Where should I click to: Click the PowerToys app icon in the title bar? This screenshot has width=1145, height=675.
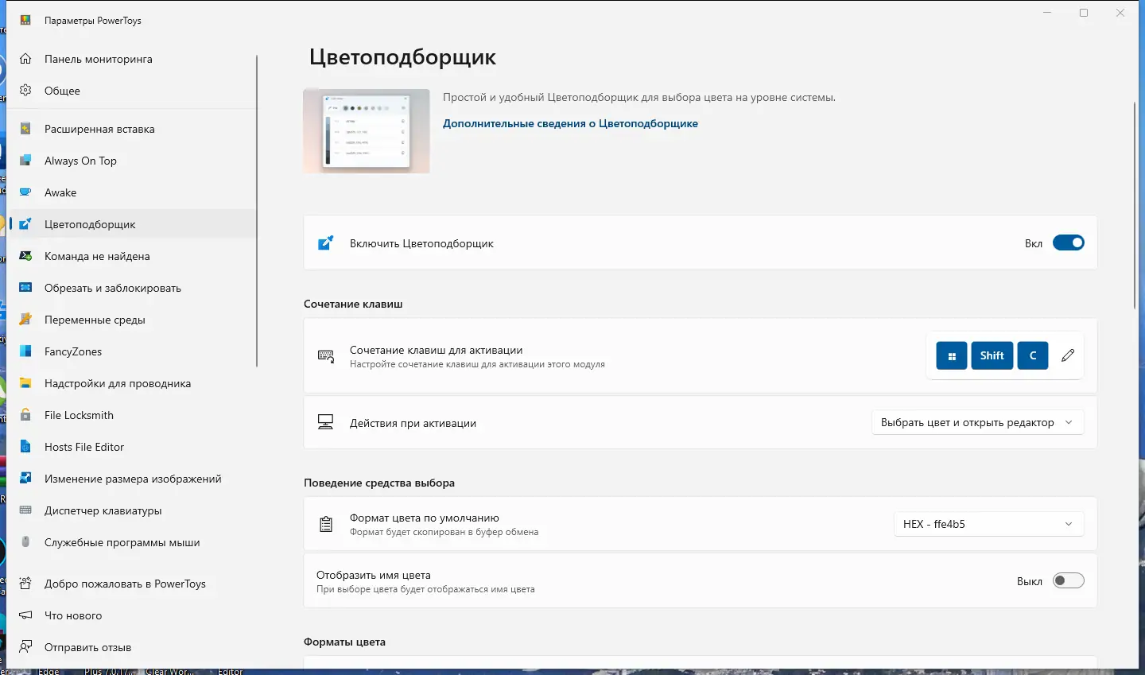tap(25, 21)
